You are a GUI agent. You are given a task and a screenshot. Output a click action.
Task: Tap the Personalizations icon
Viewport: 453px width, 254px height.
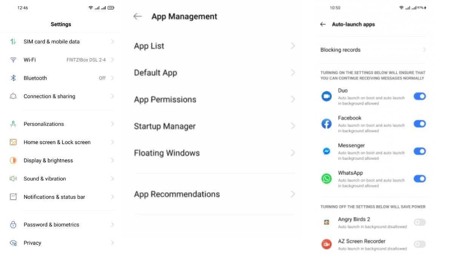coord(13,124)
